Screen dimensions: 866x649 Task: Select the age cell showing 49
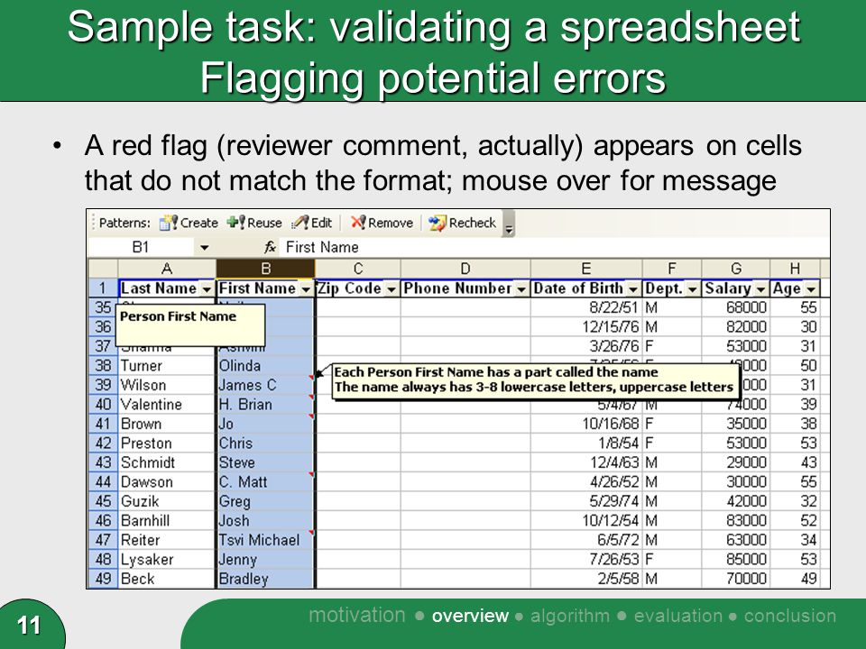[x=796, y=579]
